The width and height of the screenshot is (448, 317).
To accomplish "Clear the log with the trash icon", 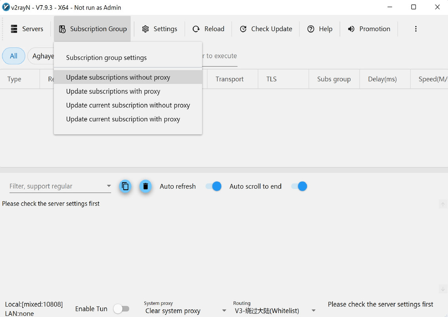I will click(x=145, y=186).
